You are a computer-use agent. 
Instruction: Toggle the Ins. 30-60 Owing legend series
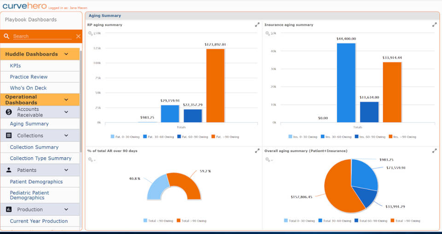pos(340,137)
